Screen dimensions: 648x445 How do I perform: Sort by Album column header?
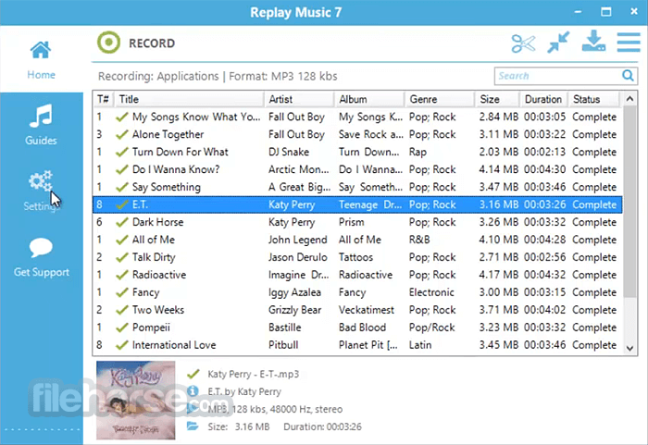(369, 99)
